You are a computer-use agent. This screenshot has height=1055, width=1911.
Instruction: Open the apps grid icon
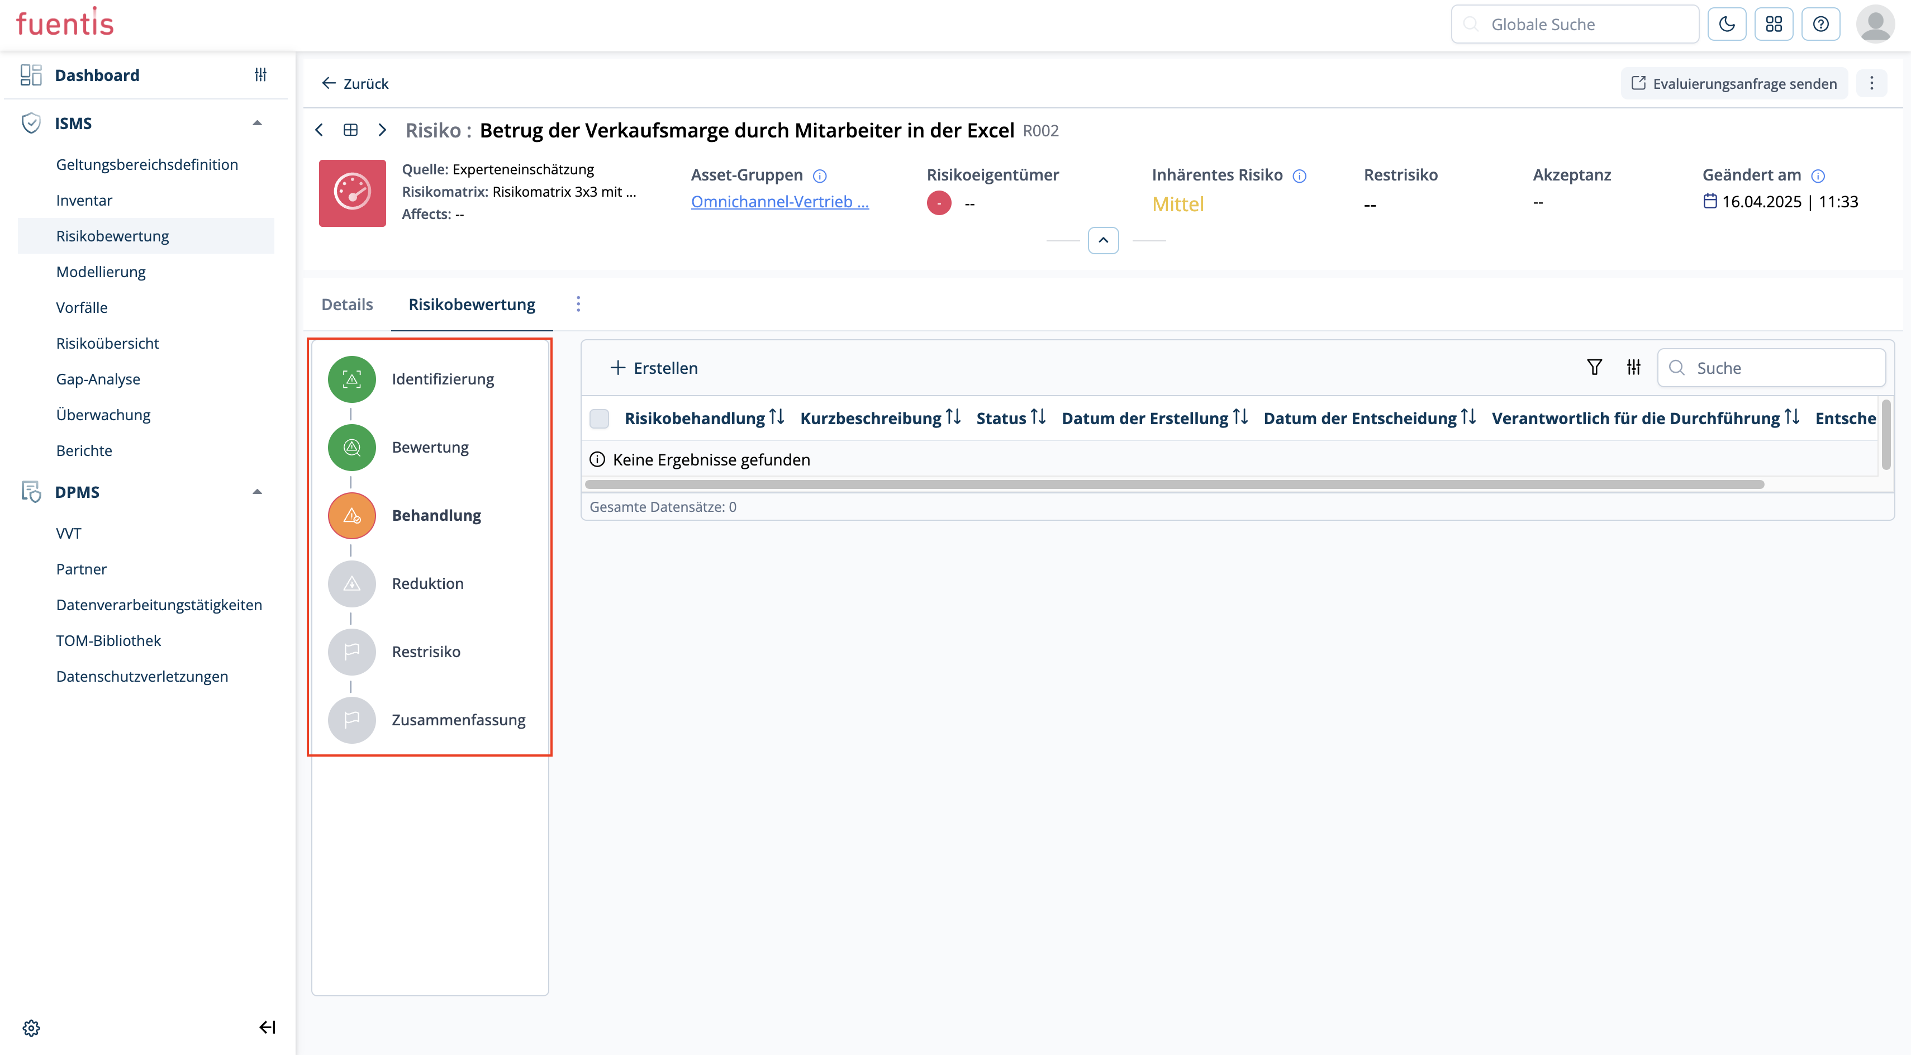point(1773,25)
